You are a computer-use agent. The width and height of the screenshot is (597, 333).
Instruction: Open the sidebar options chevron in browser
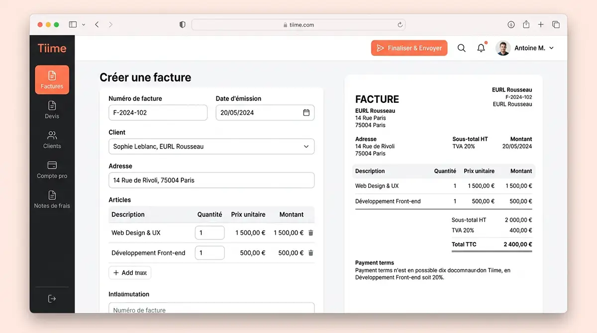tap(84, 24)
